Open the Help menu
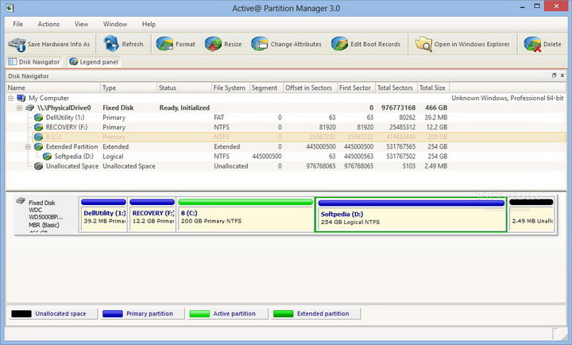The width and height of the screenshot is (572, 345). point(149,24)
